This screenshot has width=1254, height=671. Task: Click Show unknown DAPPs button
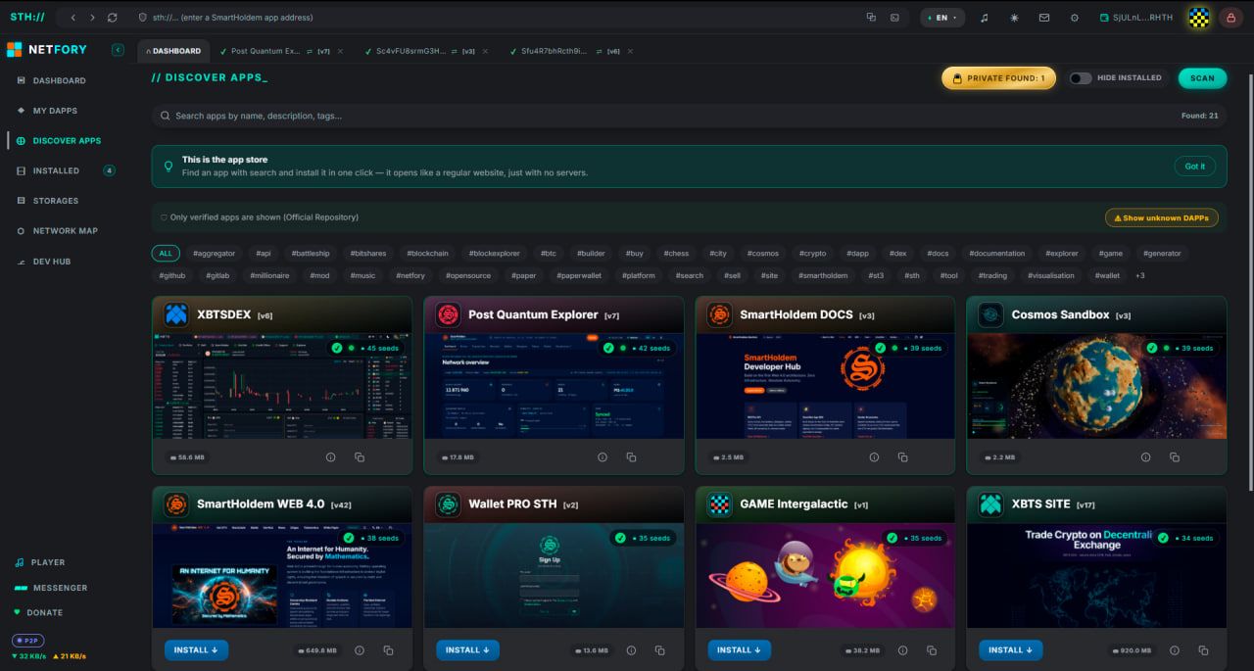[x=1161, y=217]
